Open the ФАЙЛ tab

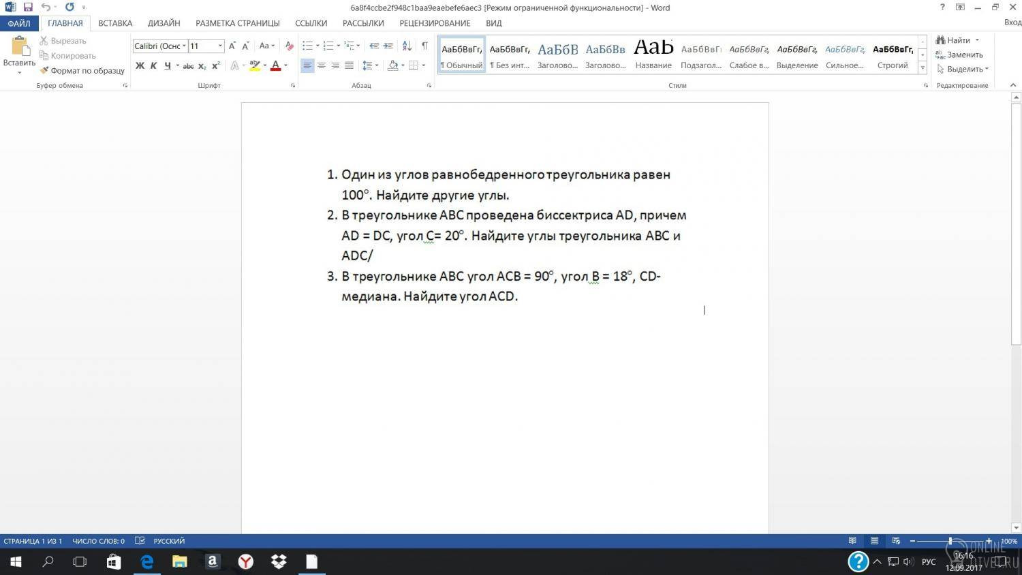coord(19,23)
